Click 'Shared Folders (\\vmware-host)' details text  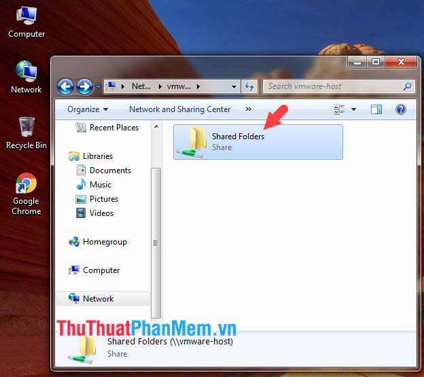point(170,342)
